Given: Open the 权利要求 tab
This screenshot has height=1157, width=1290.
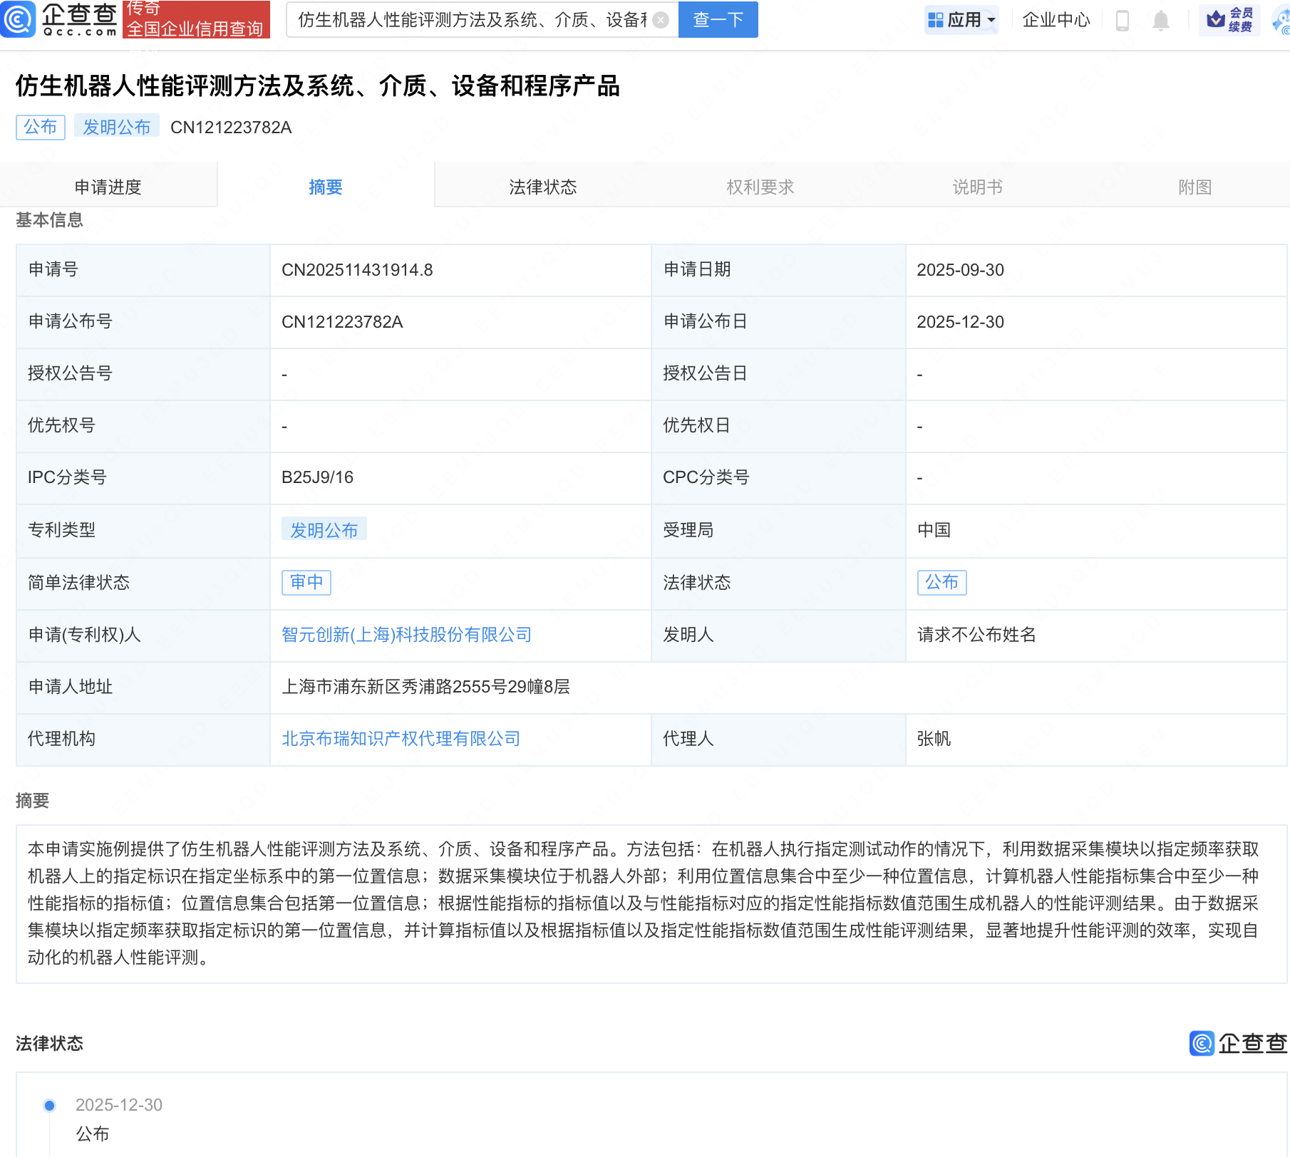Looking at the screenshot, I should click(x=760, y=187).
